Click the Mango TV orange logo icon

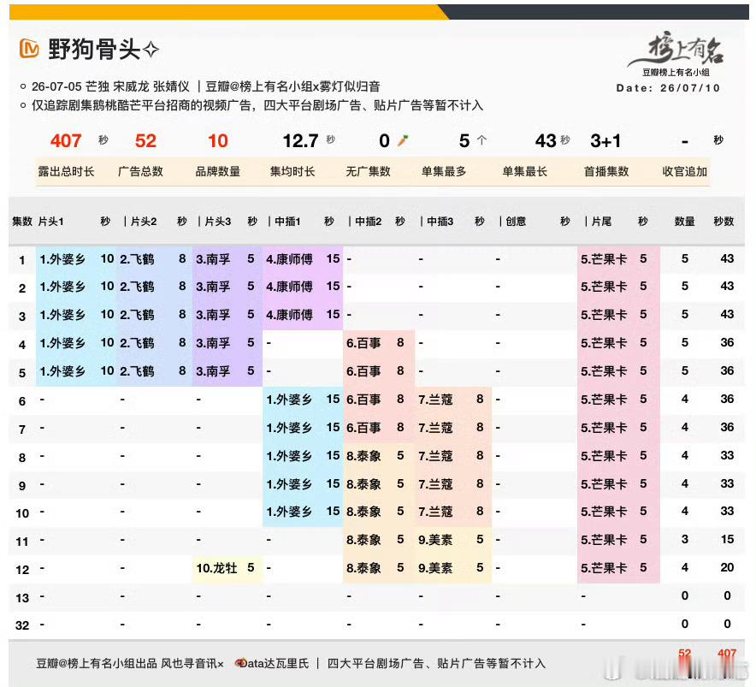click(x=29, y=49)
